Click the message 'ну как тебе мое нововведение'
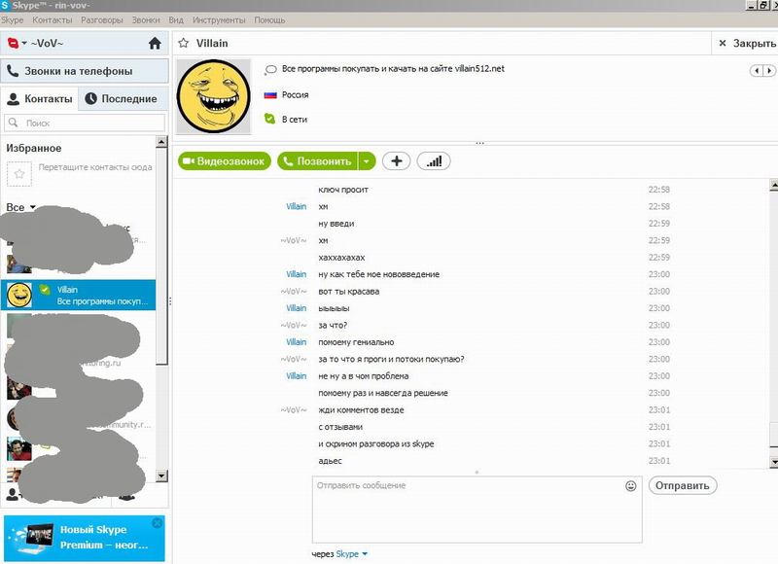The height and width of the screenshot is (564, 778). 378,274
